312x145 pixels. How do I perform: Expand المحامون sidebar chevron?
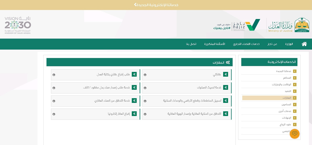(x=295, y=105)
